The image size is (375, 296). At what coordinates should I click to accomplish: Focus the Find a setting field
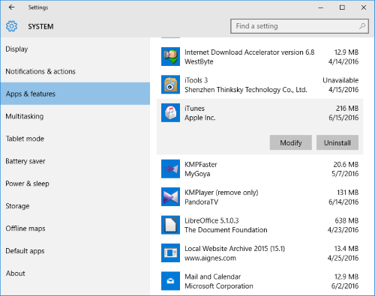299,26
